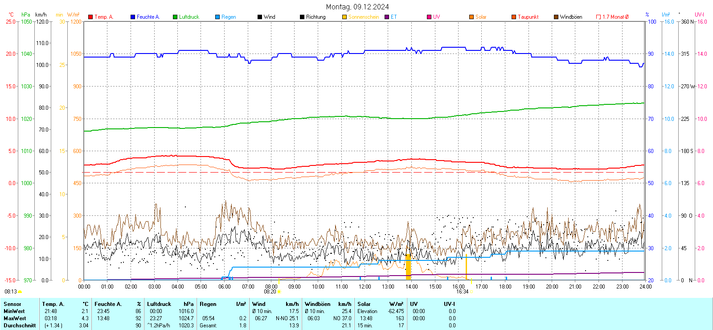Select the Luftdruck column header in the table
Screen dimensions: 713x330
coord(159,304)
